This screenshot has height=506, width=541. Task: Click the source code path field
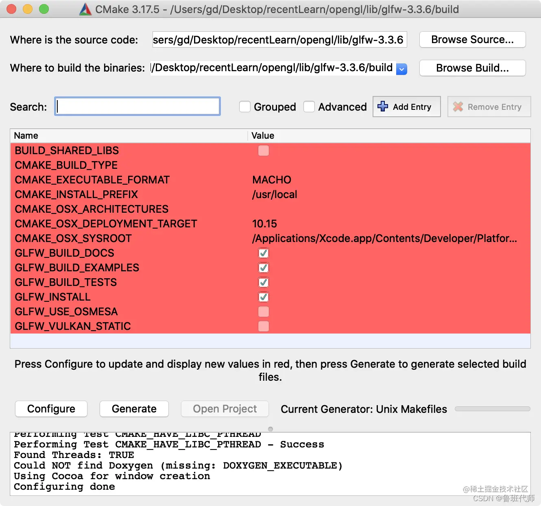(280, 39)
